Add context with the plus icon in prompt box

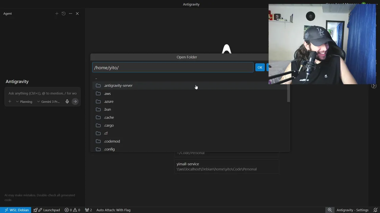[x=10, y=101]
